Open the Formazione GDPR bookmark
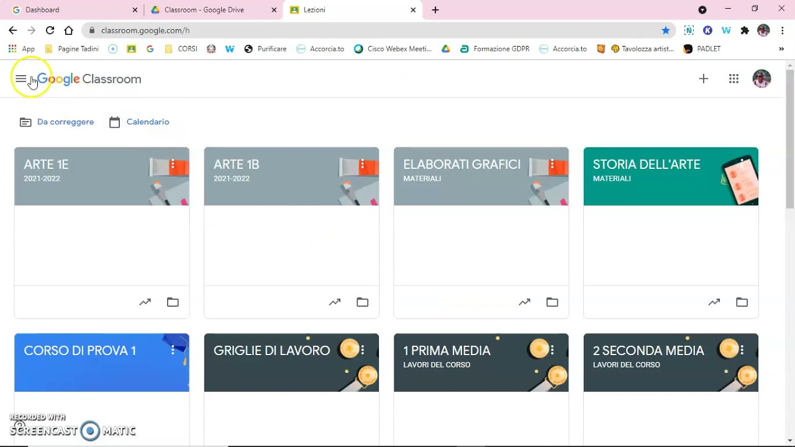Image resolution: width=795 pixels, height=447 pixels. tap(495, 48)
